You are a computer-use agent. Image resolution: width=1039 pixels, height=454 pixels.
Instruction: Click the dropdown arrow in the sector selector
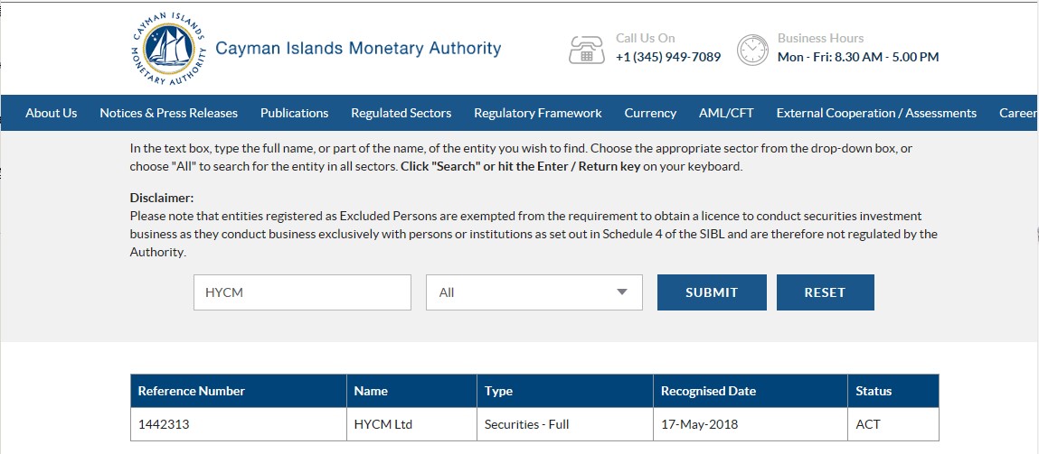621,292
